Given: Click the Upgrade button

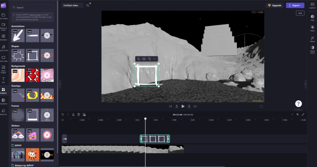Looking at the screenshot, I should point(275,5).
